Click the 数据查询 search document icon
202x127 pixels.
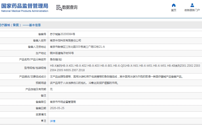point(59,8)
